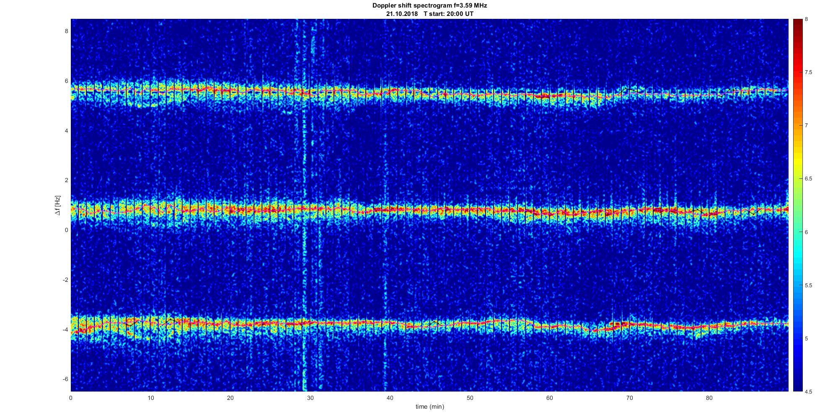This screenshot has height=420, width=838.
Task: Click the x-axis tick label "80"
Action: [x=709, y=398]
